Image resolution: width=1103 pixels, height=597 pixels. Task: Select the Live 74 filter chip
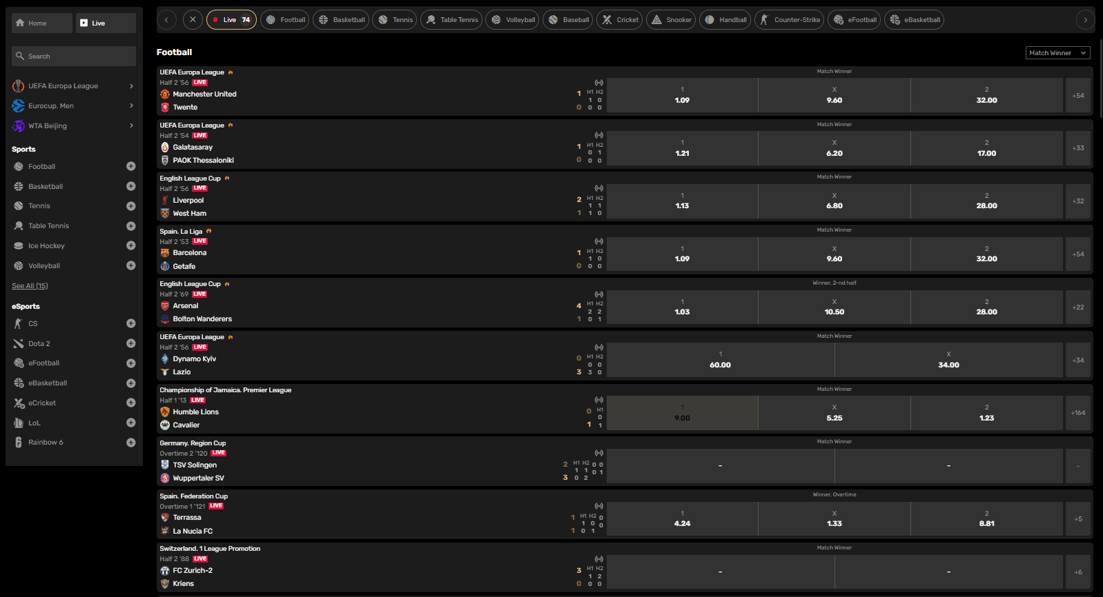coord(231,20)
